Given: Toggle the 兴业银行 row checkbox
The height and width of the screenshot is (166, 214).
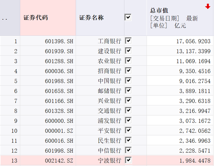Looking at the screenshot, I should [128, 100].
